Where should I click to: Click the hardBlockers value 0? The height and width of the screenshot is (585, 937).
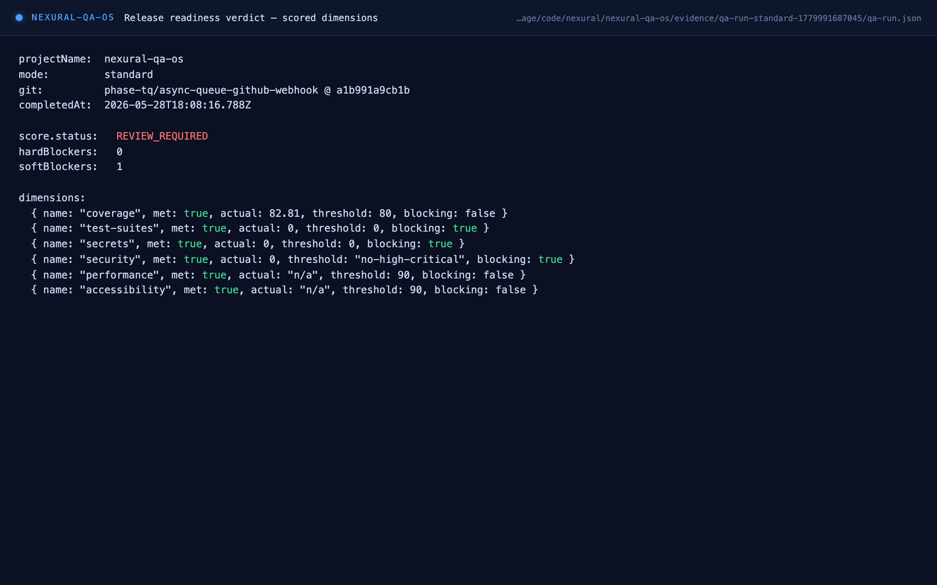tap(119, 152)
